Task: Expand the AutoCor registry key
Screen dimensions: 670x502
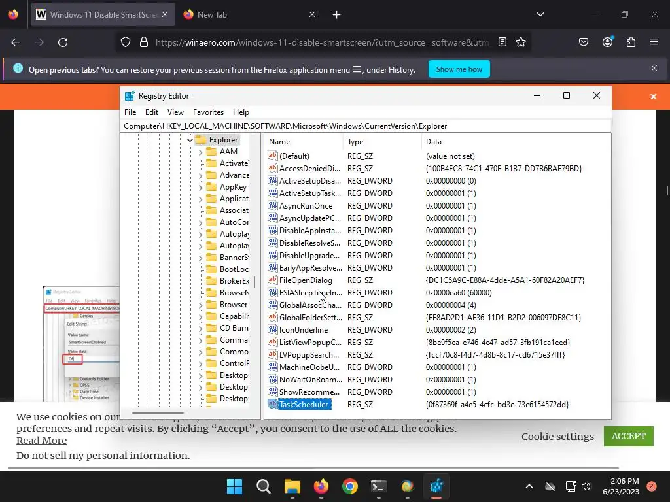Action: 200,223
